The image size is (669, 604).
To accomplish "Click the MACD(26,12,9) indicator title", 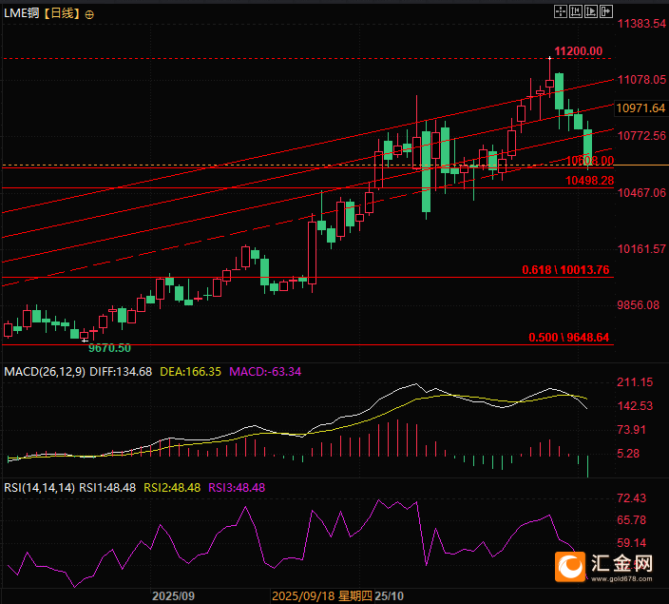I will click(x=45, y=372).
